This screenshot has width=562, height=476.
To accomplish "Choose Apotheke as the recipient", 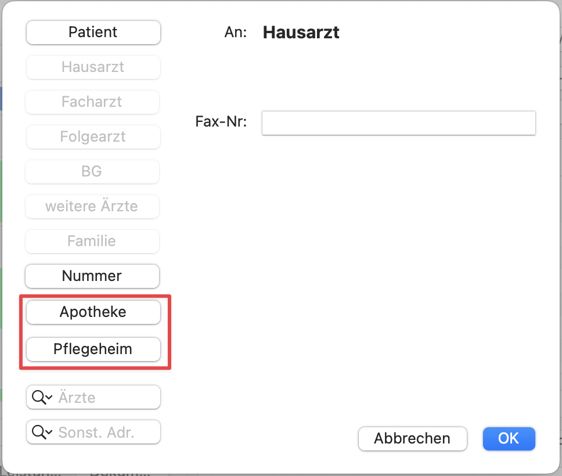I will (93, 312).
